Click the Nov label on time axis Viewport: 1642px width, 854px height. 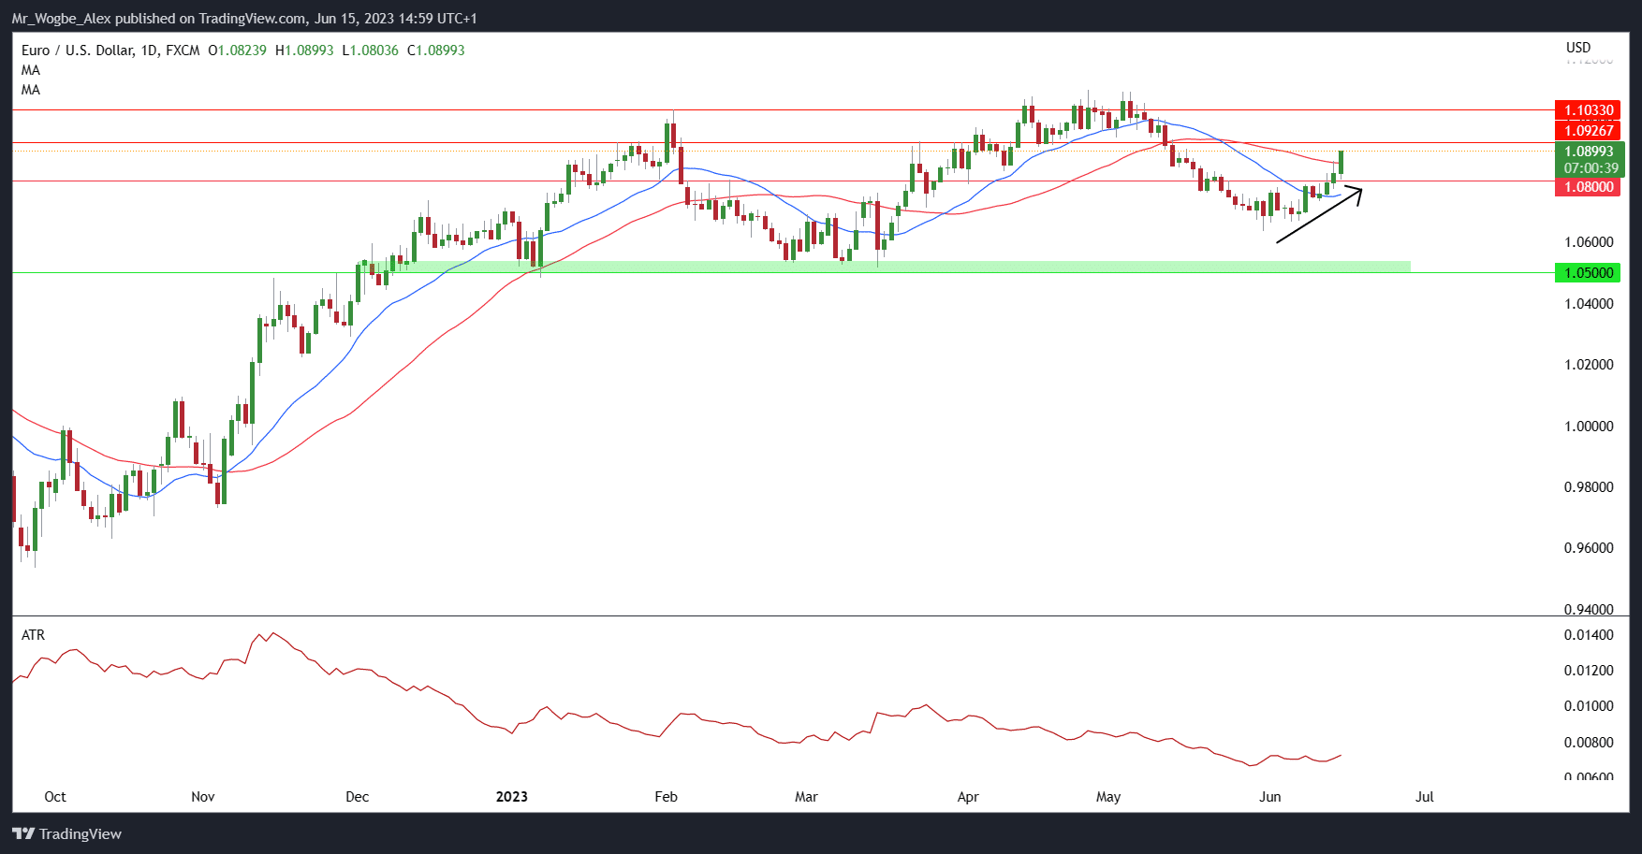click(x=203, y=797)
